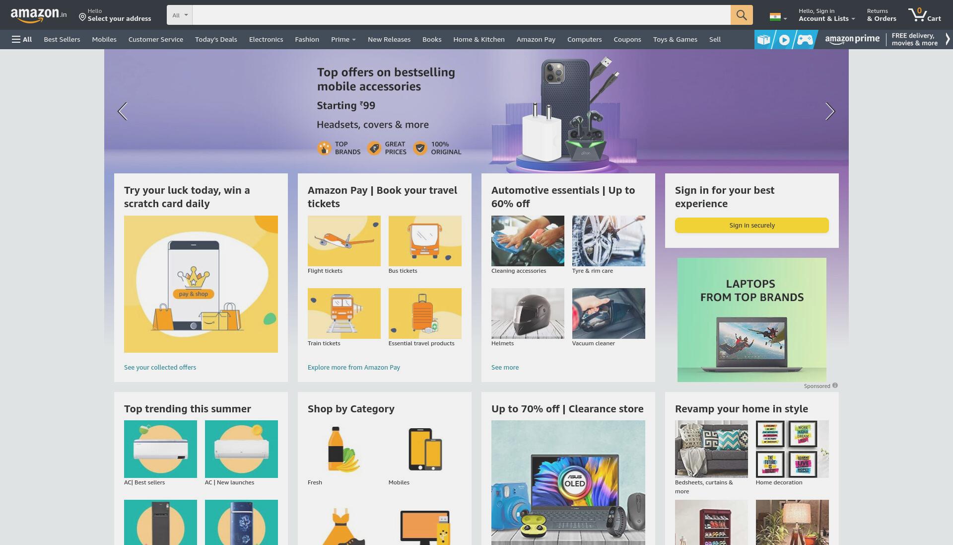The image size is (953, 545).
Task: Show the previous banner with left arrow
Action: click(x=123, y=111)
